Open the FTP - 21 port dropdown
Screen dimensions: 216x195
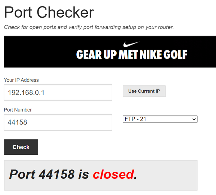click(160, 119)
